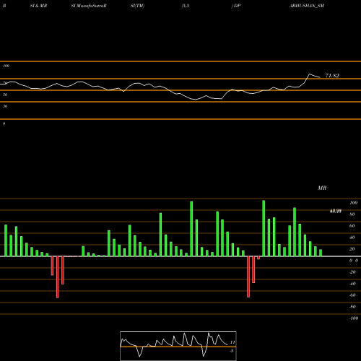
Task: Click the 'SI MunafaSutraR' header text
Action: [x=89, y=6]
